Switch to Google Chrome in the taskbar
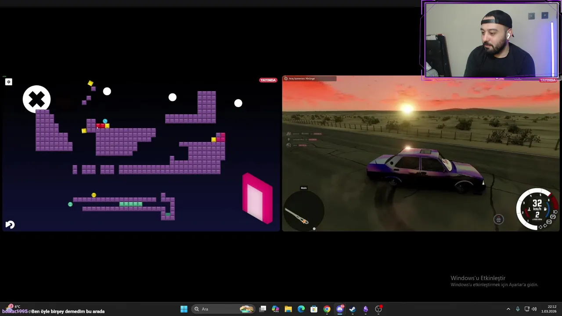Viewport: 562px width, 316px height. (327, 309)
